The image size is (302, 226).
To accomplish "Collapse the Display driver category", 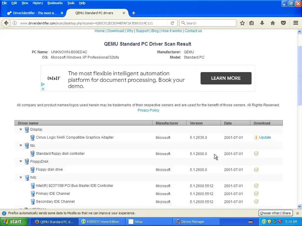I will click(x=21, y=129).
